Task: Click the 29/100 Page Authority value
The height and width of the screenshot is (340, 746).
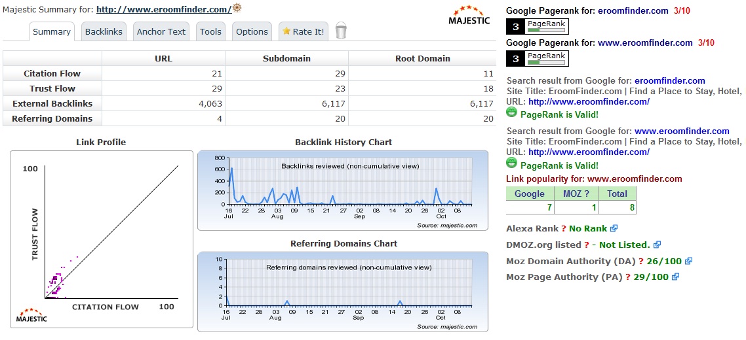Action: click(x=651, y=277)
